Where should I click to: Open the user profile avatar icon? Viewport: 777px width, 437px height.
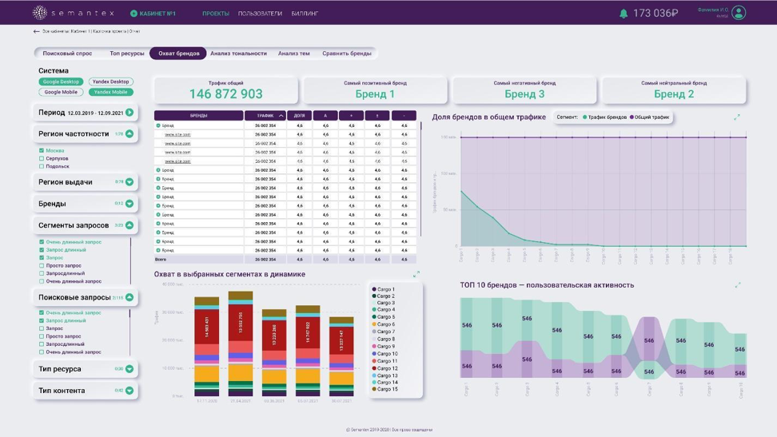739,13
